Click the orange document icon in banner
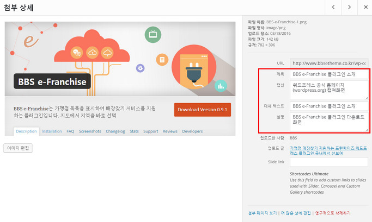Viewport: 372px width, 222px height. pyautogui.click(x=162, y=60)
